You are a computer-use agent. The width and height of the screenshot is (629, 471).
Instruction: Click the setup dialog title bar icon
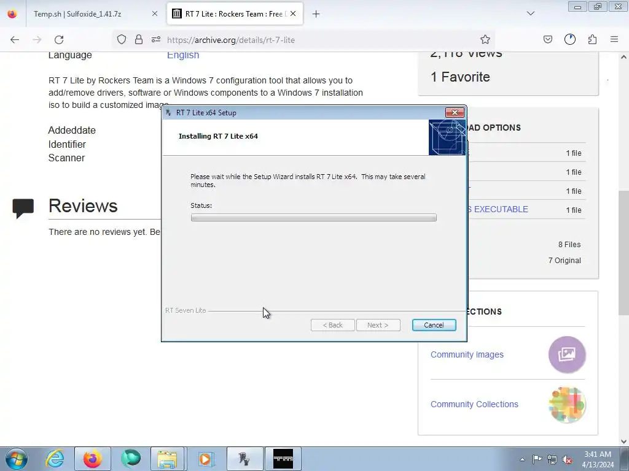coord(168,113)
